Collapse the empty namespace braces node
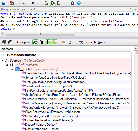Image resolution: width=138 pixels, height=131 pixels. click(x=7, y=65)
